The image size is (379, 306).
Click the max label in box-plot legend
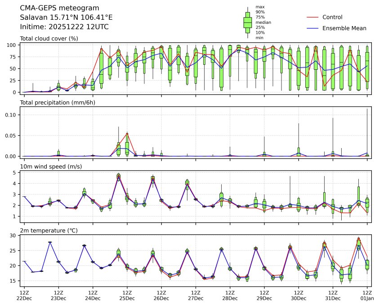tap(260, 7)
